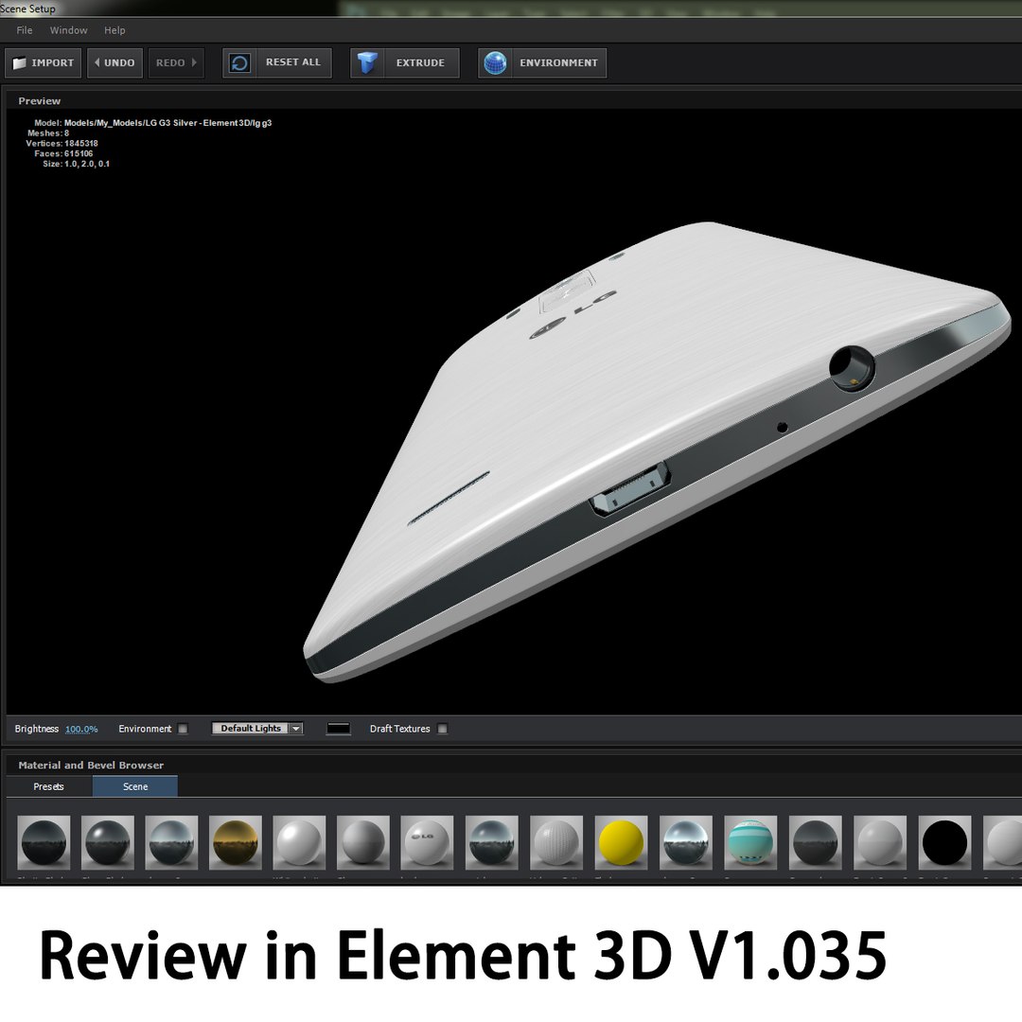Screen dimensions: 1022x1022
Task: Click the Material and Bevel Browser header
Action: pos(91,766)
